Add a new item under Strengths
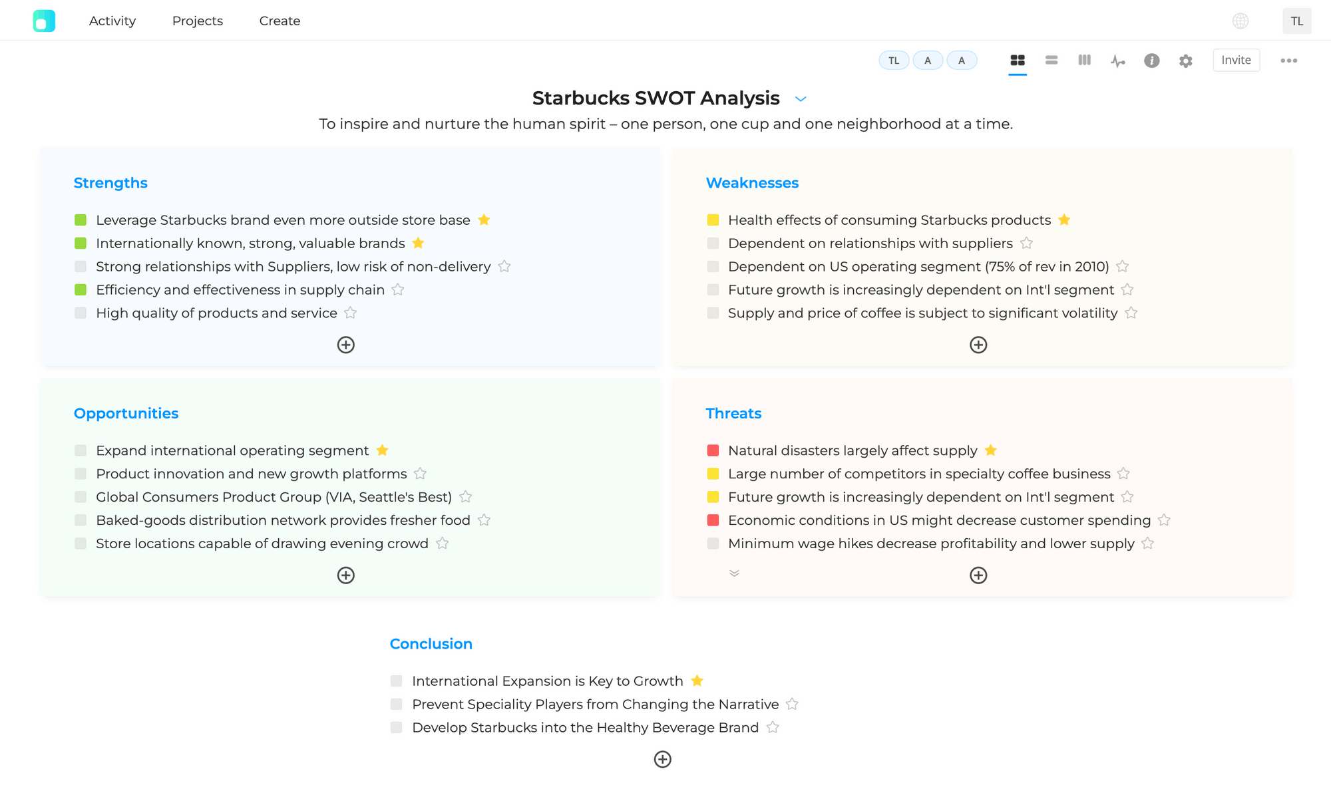 coord(345,345)
